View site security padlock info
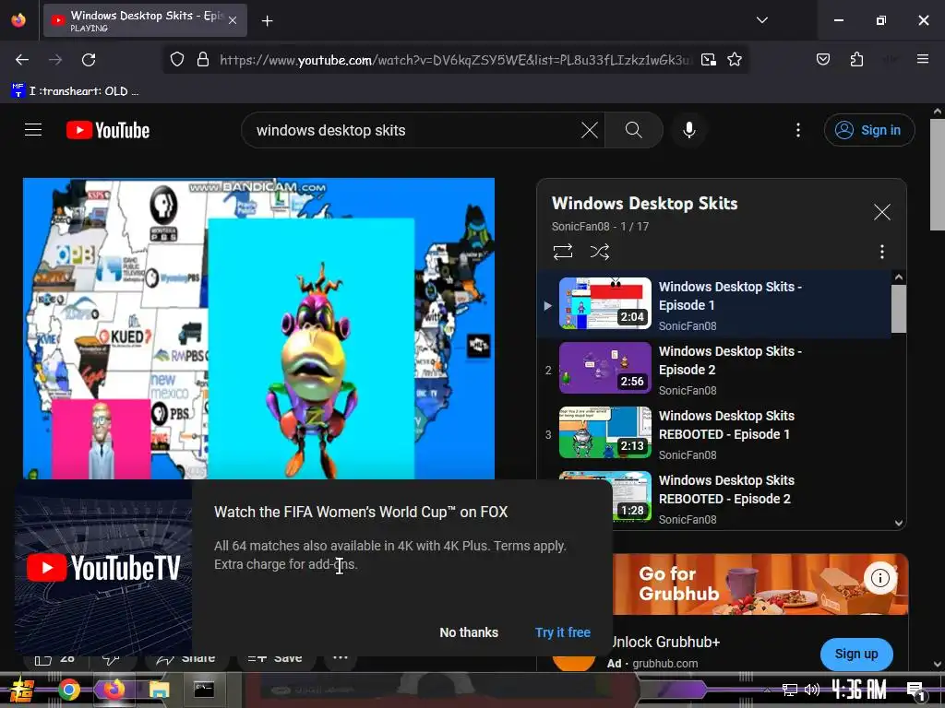 pyautogui.click(x=203, y=60)
